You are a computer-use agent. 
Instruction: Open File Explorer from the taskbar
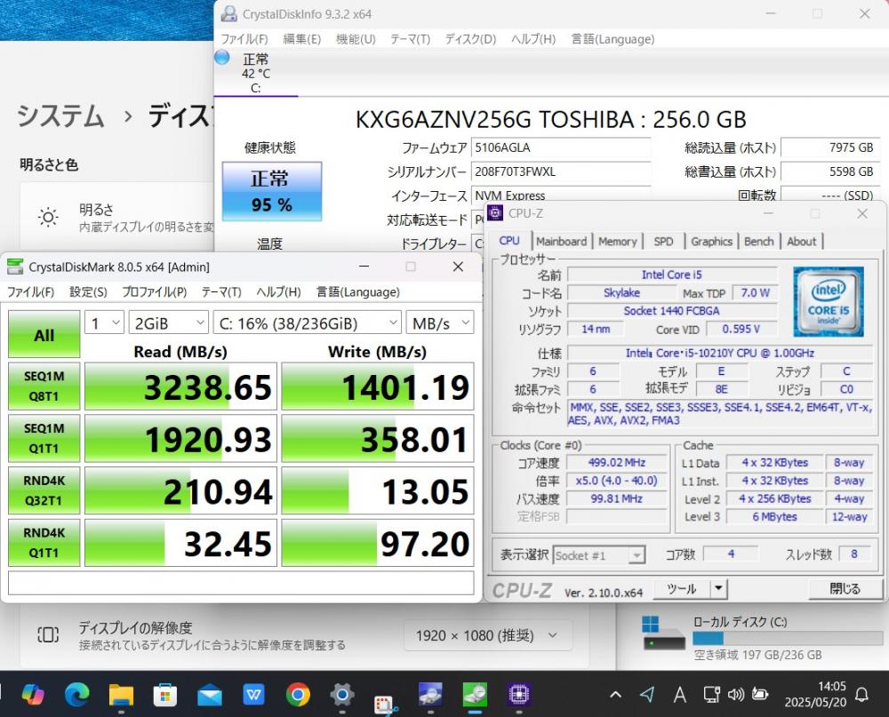[x=121, y=694]
